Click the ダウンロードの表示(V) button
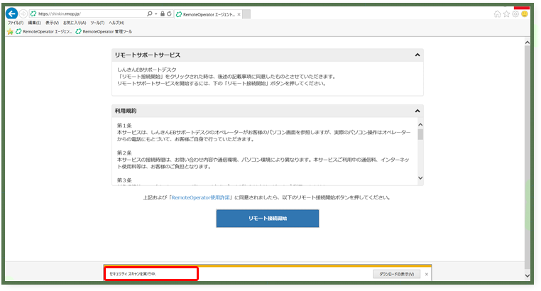 click(397, 273)
